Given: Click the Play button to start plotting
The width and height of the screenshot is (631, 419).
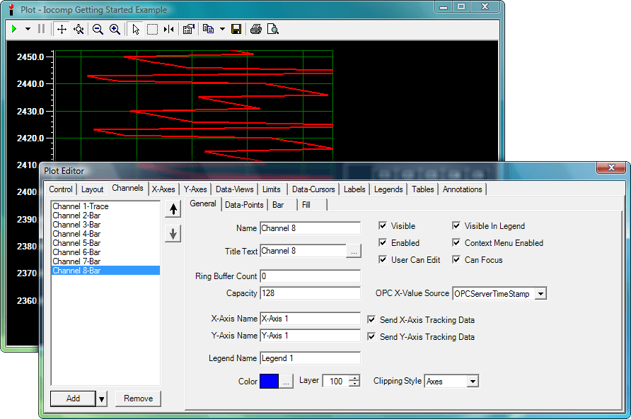Looking at the screenshot, I should click(x=14, y=29).
